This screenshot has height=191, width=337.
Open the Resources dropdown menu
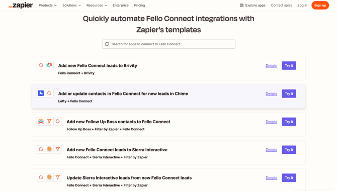(97, 6)
